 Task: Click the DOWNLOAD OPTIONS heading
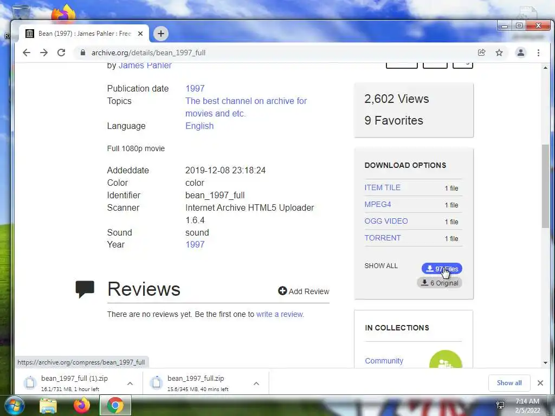coord(405,165)
